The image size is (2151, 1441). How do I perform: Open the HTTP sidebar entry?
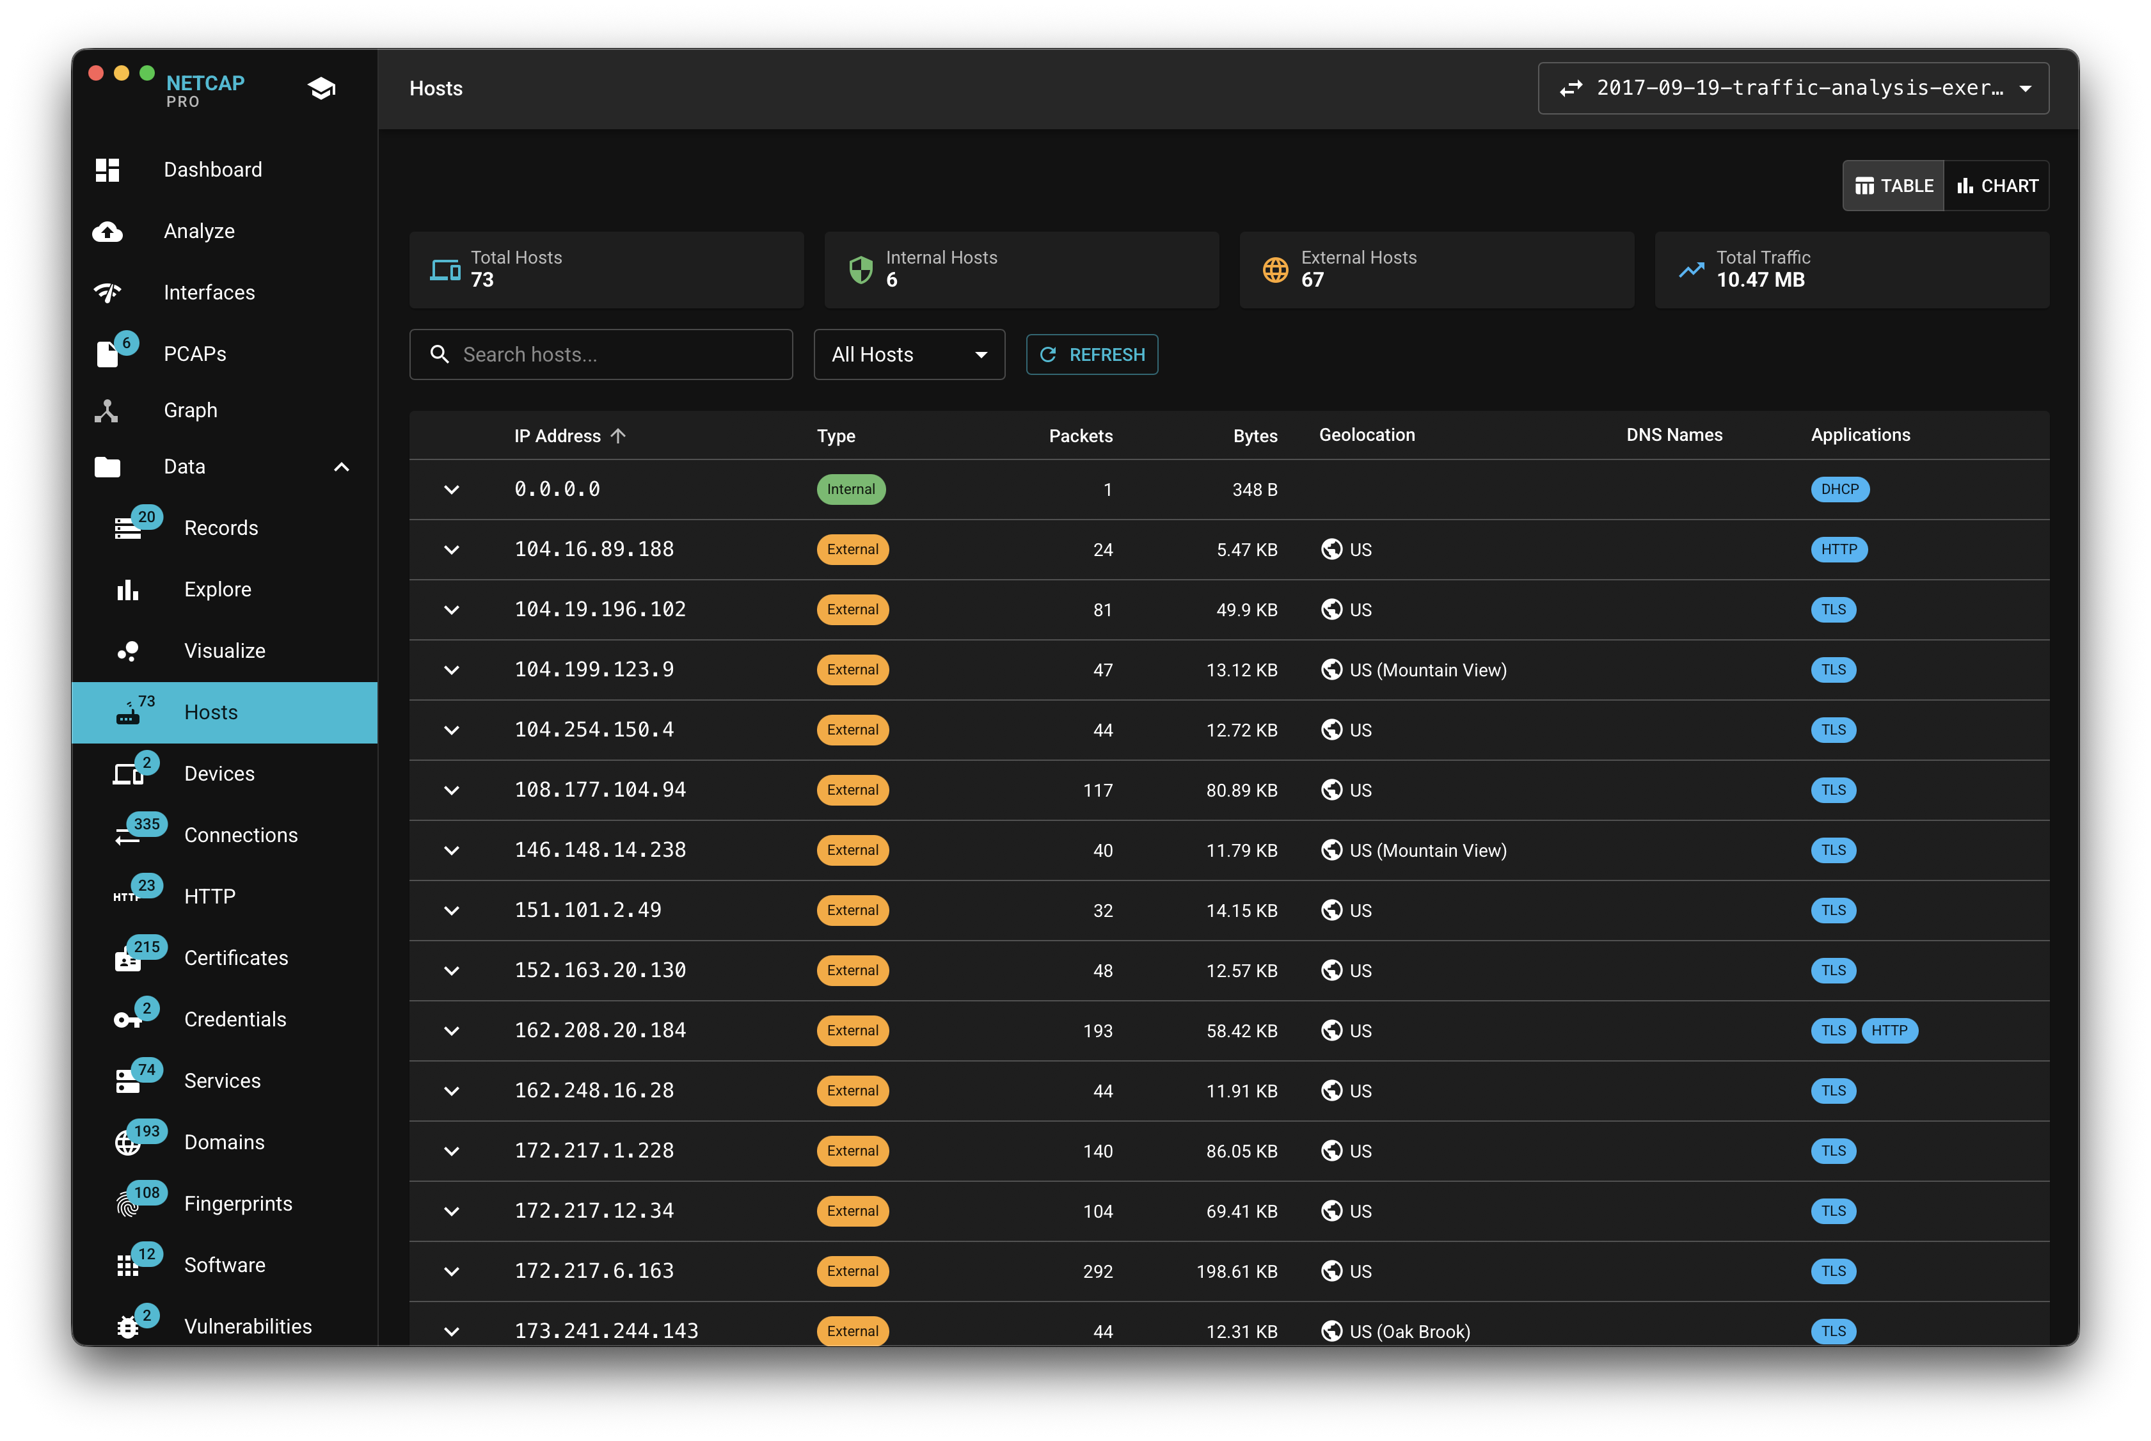click(x=224, y=897)
